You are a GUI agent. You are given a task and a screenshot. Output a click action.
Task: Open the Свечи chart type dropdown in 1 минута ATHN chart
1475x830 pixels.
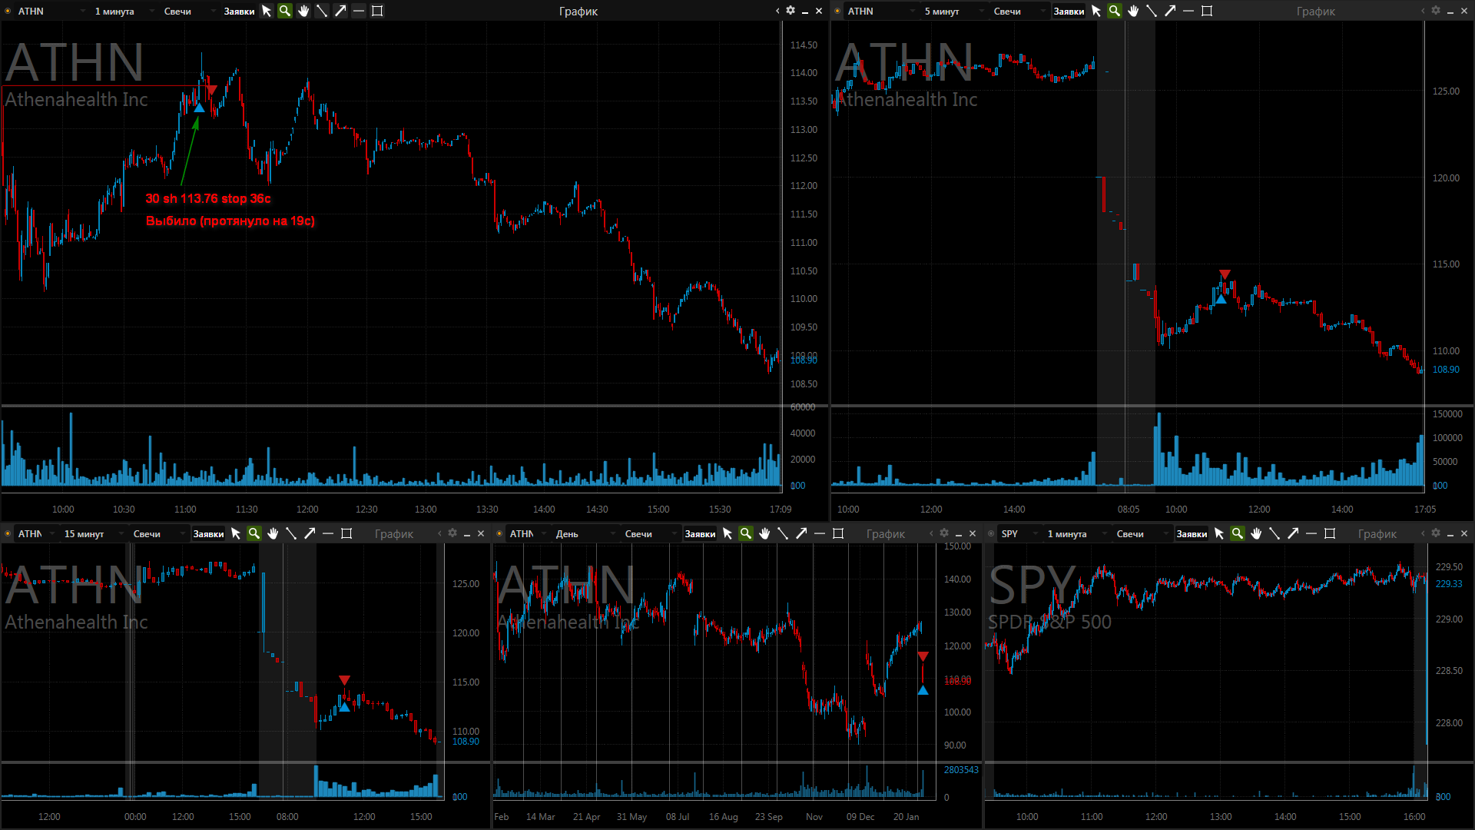tap(189, 12)
